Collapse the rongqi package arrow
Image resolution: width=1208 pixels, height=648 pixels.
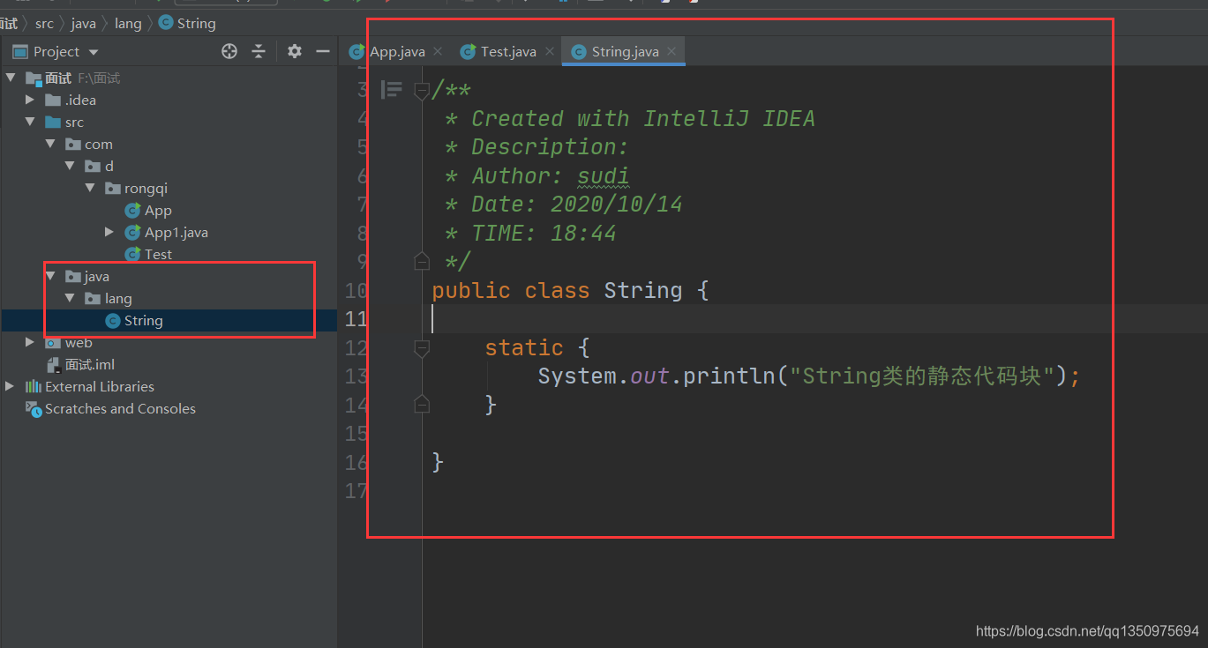90,188
